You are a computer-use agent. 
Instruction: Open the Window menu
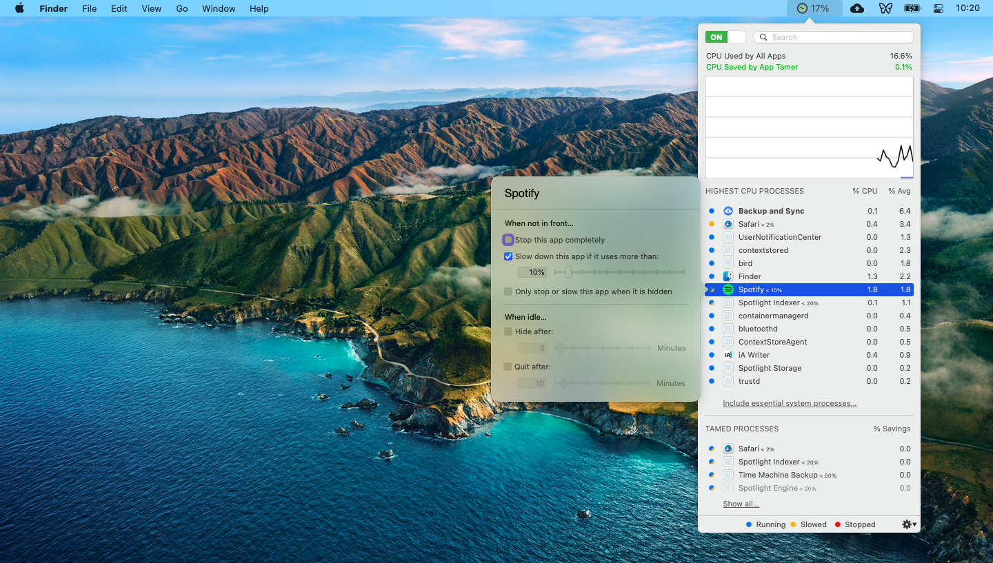pyautogui.click(x=219, y=8)
